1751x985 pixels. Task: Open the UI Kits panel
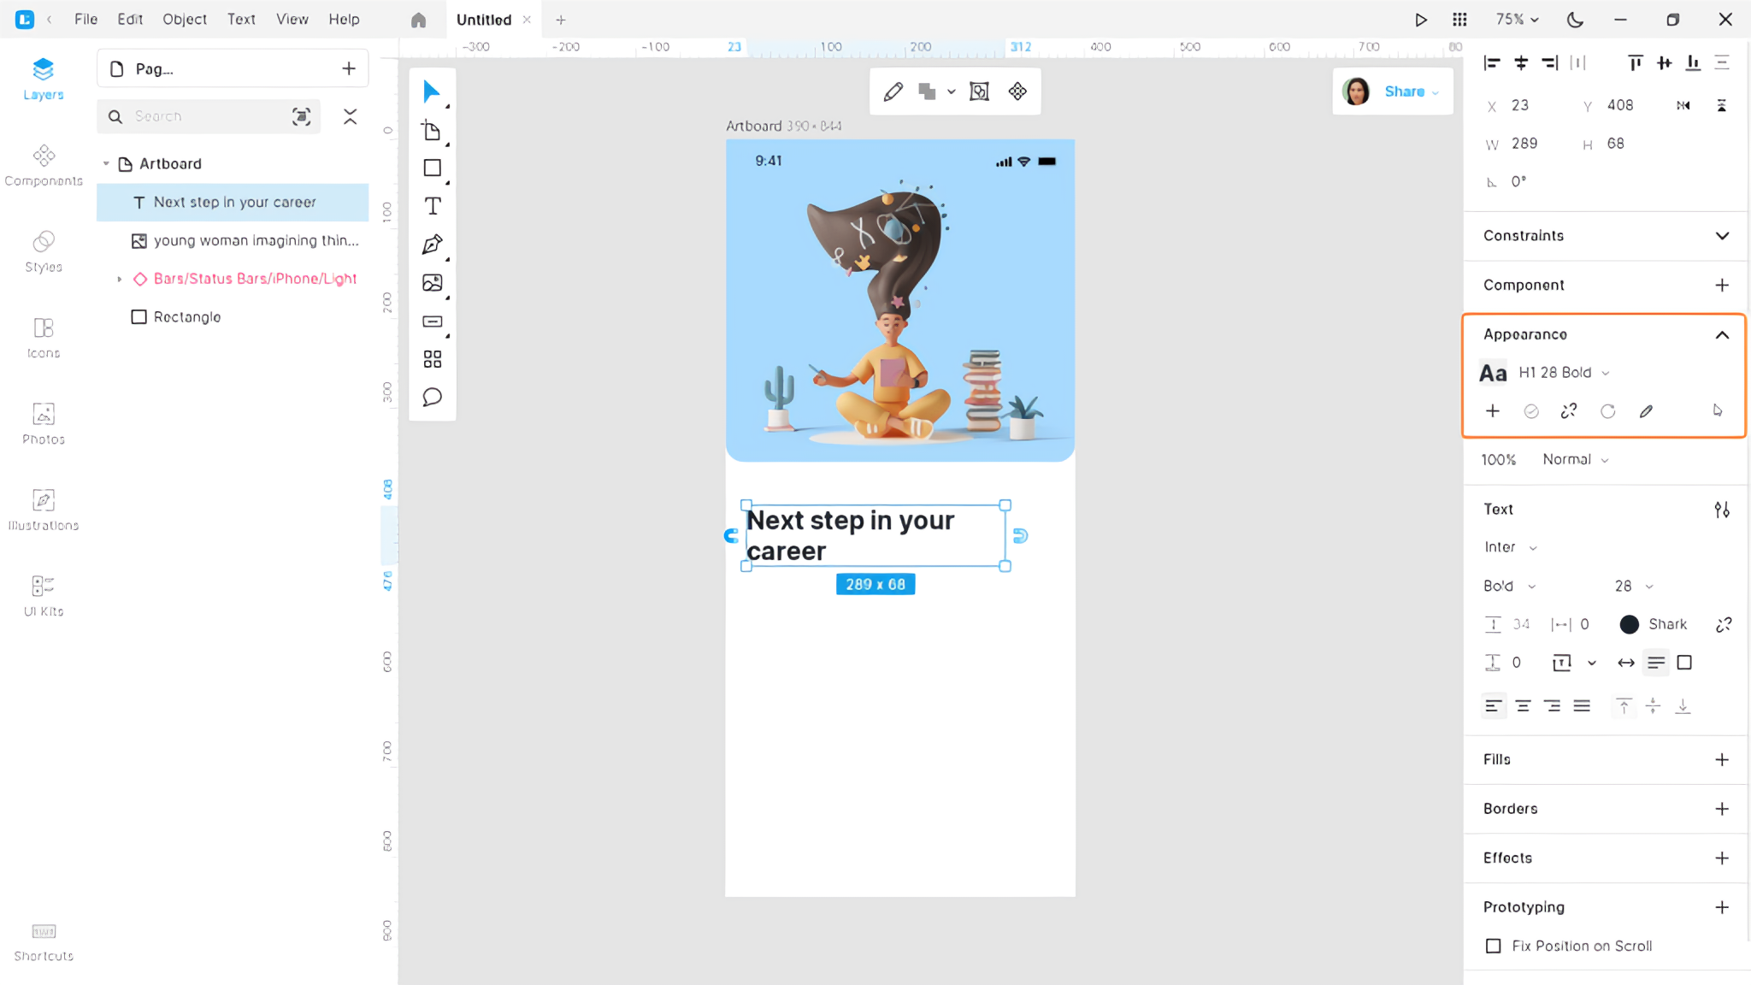click(x=44, y=595)
